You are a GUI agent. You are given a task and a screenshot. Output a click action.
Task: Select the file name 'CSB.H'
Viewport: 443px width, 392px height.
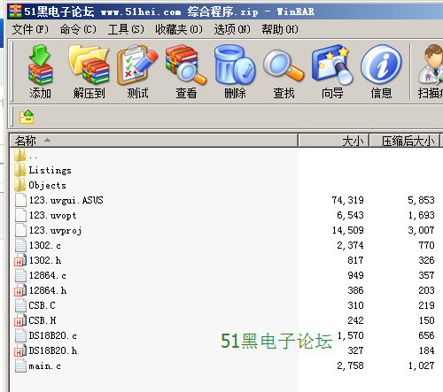click(x=43, y=320)
